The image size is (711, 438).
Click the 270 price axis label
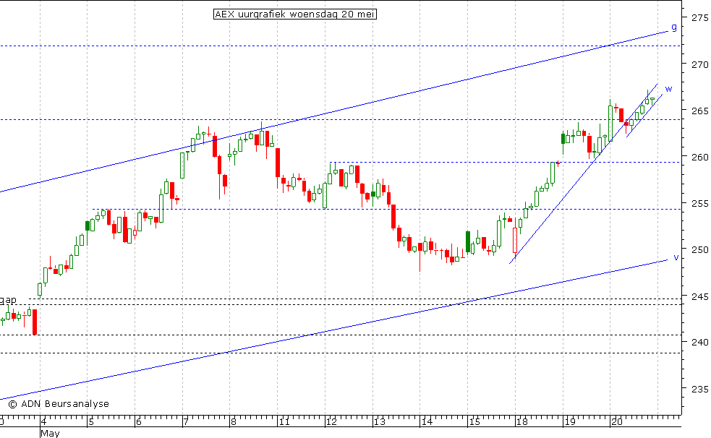click(699, 65)
